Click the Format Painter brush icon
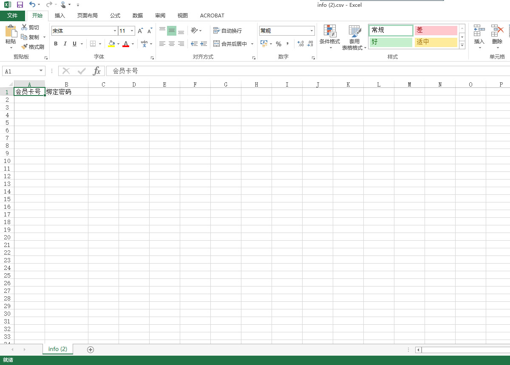The width and height of the screenshot is (510, 365). point(25,47)
